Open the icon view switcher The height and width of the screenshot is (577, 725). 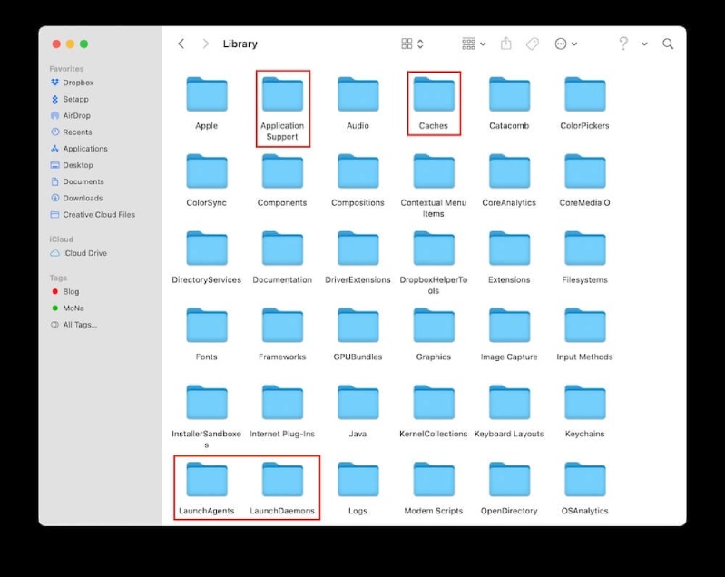(x=412, y=44)
